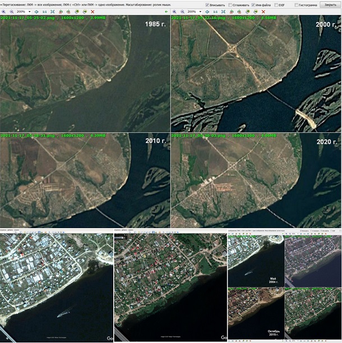Click the '1985 г.' year label
The image size is (342, 343).
155,24
